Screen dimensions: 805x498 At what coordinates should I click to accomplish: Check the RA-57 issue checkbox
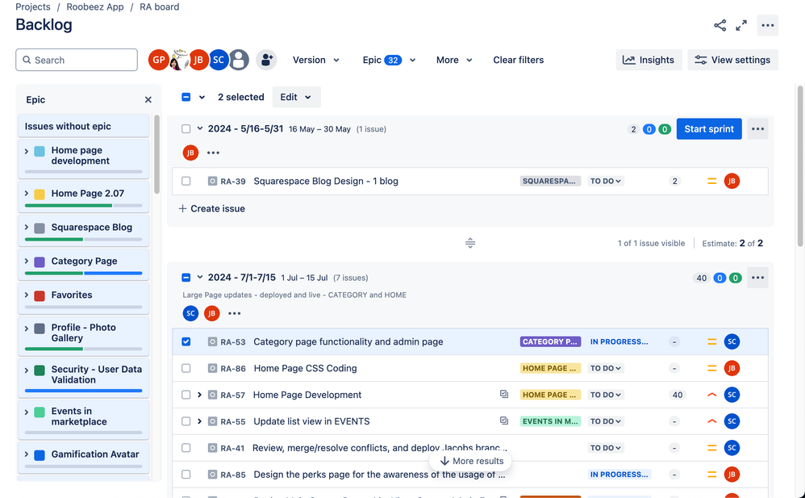(186, 395)
